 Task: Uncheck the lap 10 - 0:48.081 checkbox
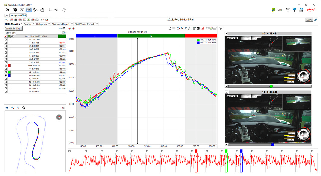[x=6, y=72]
